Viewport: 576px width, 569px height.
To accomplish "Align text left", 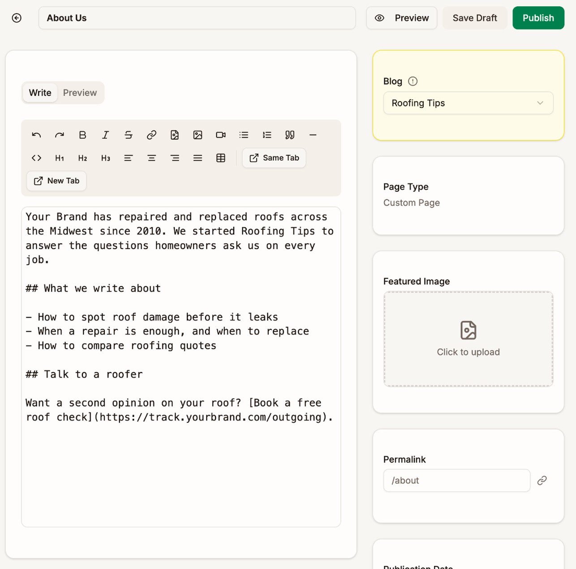I will (x=129, y=158).
